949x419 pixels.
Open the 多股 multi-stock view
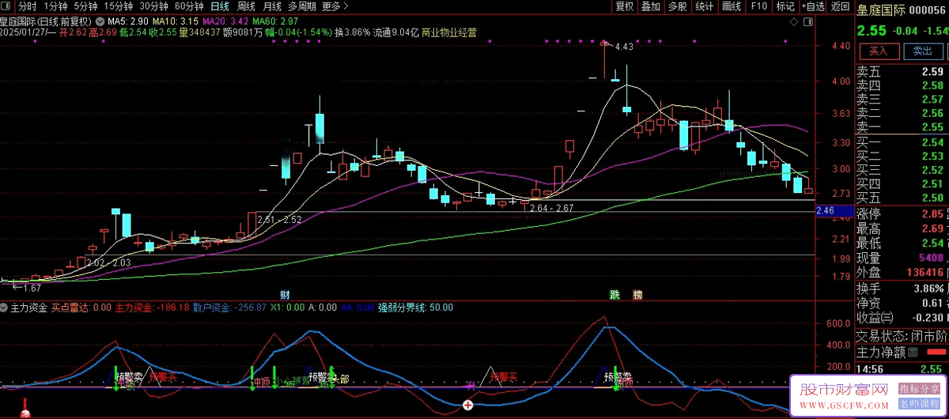tap(677, 6)
